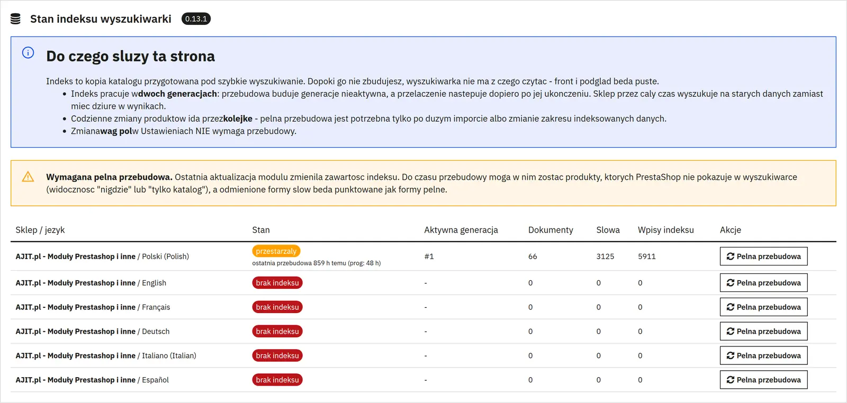Click the 'Aktywna generacja' column header
Viewport: 847px width, 403px height.
461,230
